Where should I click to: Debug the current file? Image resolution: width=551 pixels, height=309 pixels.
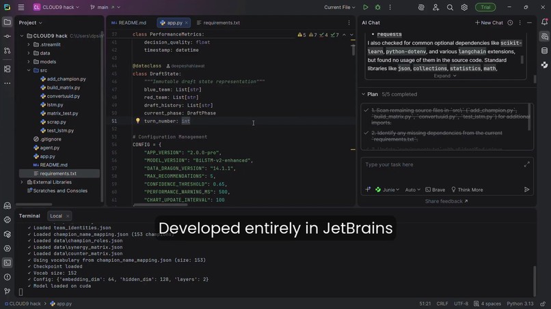[378, 7]
